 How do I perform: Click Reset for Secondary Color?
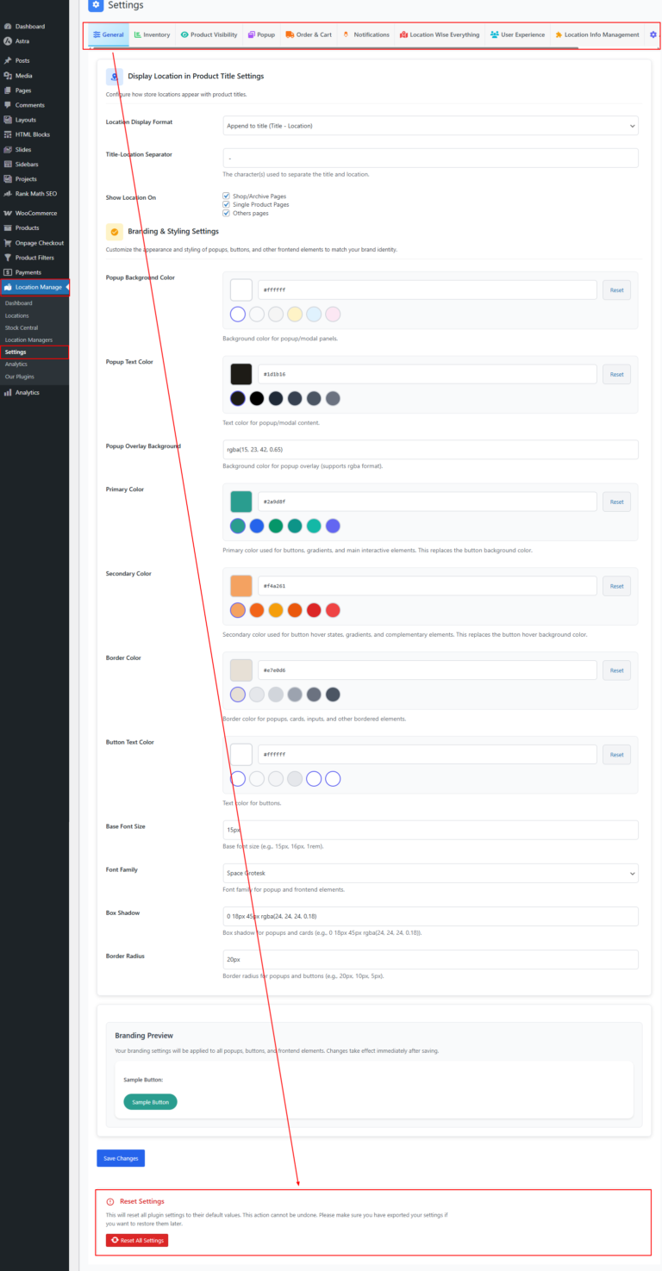coord(616,586)
